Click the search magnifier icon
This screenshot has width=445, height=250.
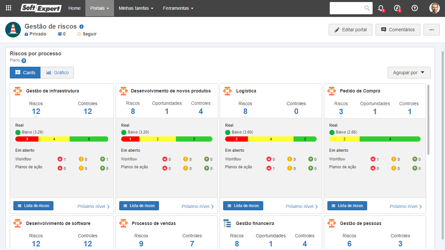367,8
